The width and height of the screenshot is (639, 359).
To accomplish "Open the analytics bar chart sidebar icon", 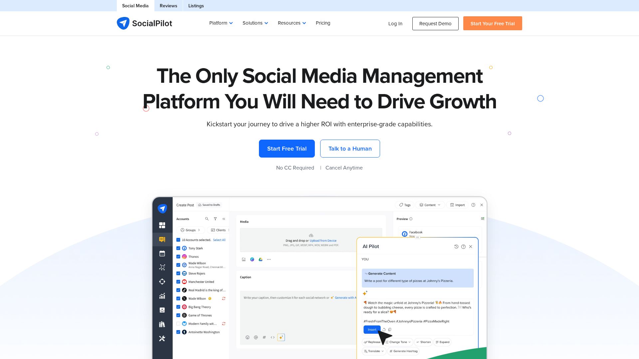I will click(162, 296).
